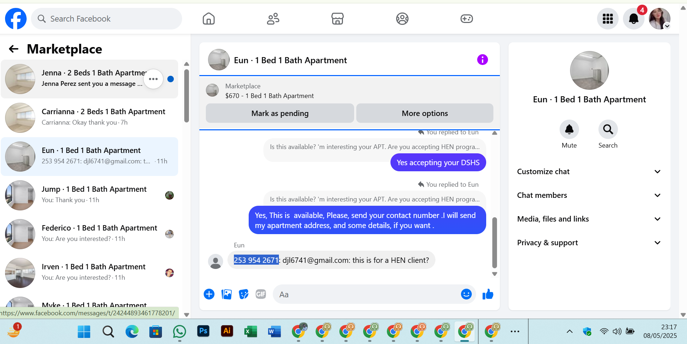The image size is (687, 344).
Task: Open the notifications bell
Action: pos(634,19)
